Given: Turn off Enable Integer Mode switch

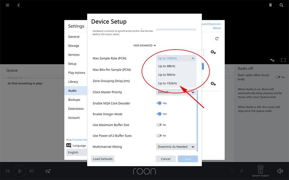Looking at the screenshot, I should pyautogui.click(x=159, y=114).
